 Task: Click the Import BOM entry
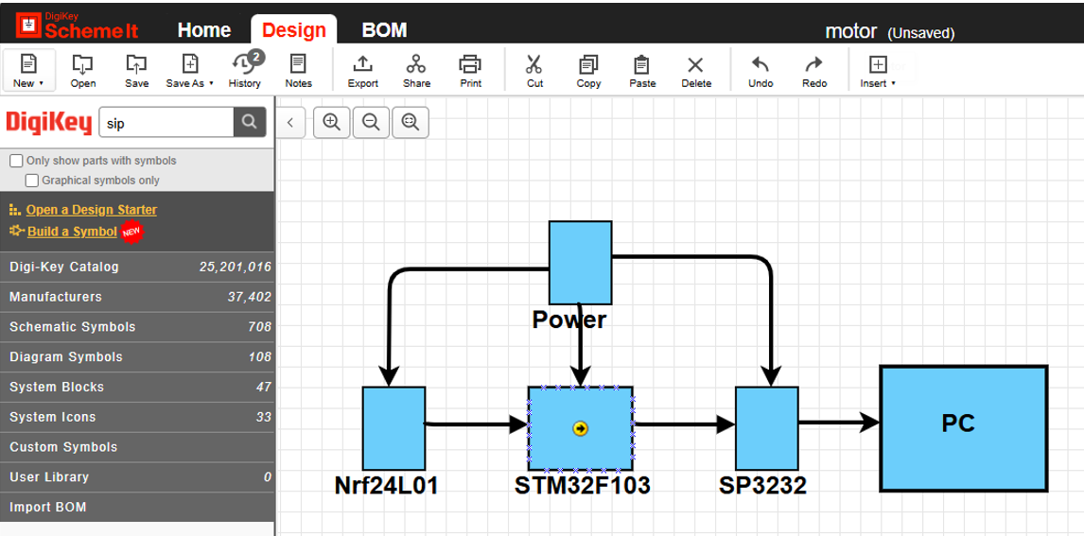(x=137, y=507)
